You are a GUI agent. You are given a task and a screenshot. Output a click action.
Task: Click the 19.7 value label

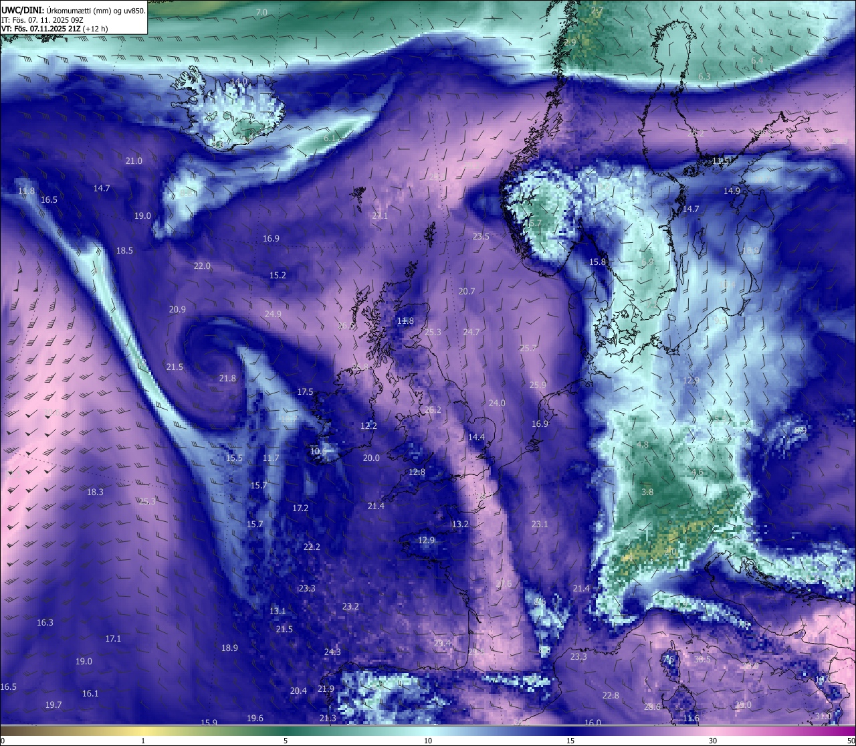tap(53, 705)
